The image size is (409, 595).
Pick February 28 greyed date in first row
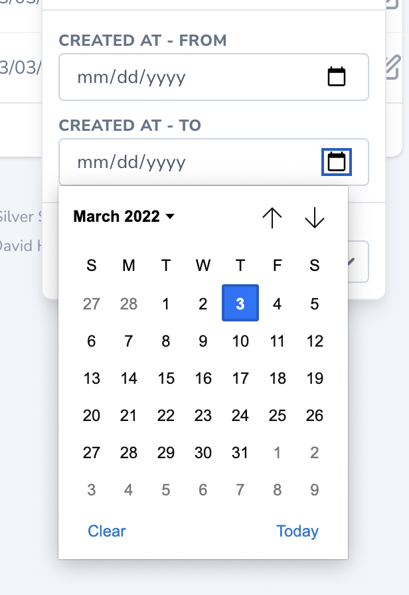129,304
